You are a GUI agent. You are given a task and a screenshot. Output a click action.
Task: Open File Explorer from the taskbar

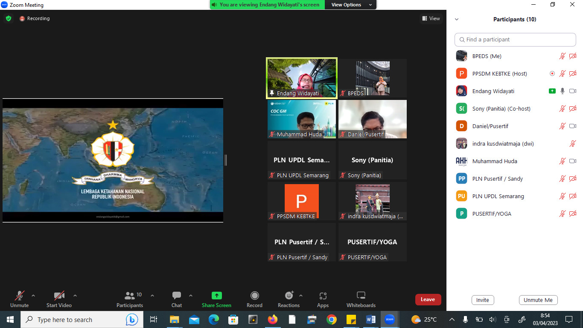pos(174,319)
